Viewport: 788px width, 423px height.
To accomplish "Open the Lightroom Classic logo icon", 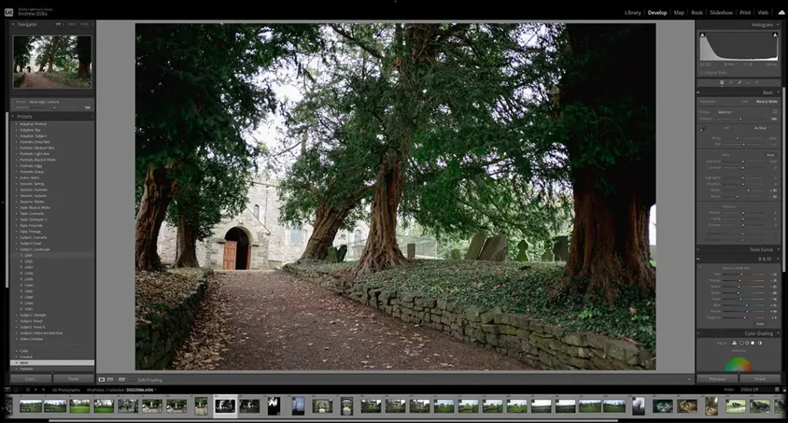I will (x=8, y=12).
